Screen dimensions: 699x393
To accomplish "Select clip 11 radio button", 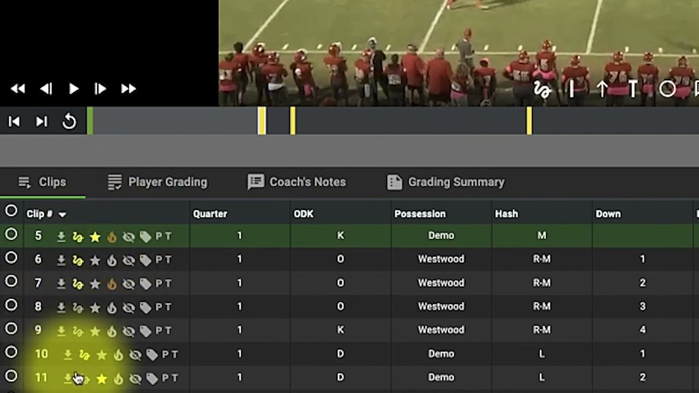I will (11, 376).
